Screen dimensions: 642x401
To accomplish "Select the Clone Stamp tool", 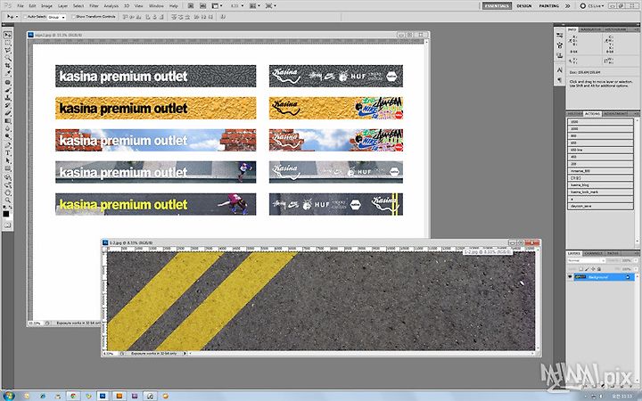I will pos(8,99).
